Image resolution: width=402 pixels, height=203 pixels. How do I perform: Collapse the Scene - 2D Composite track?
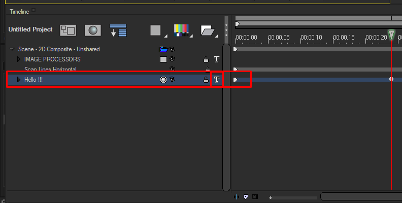point(12,49)
